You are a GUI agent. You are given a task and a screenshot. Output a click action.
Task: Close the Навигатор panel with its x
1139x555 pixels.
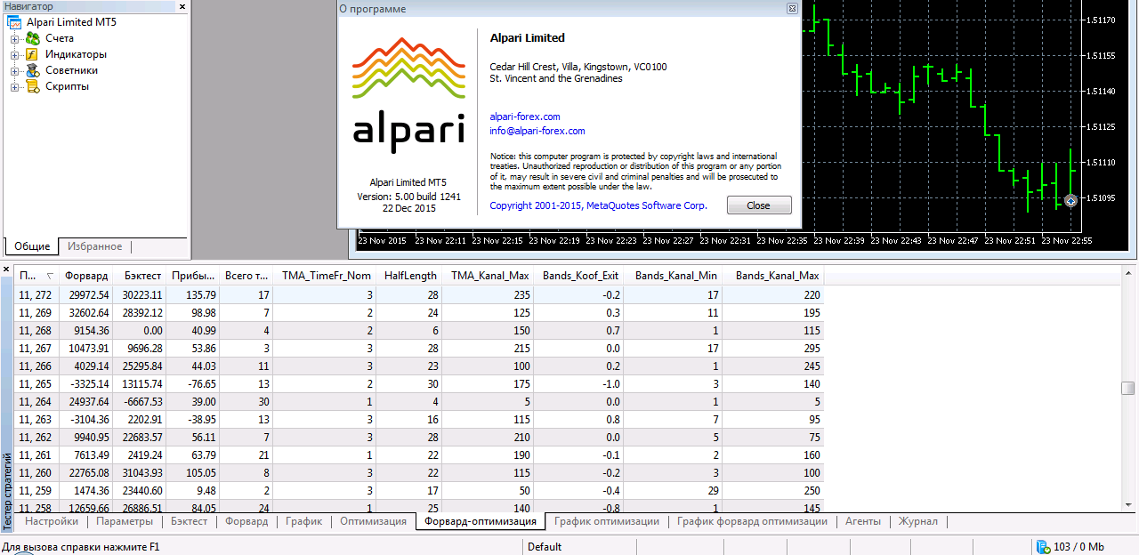pos(182,6)
